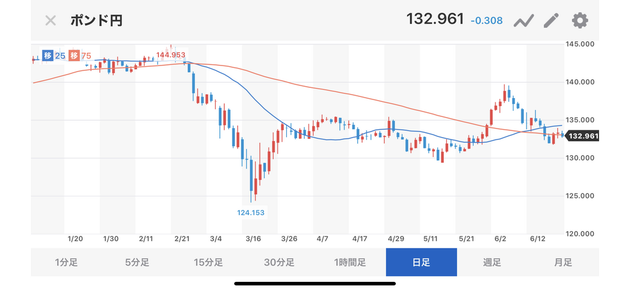Tap the 124.153 low price marker
The image size is (630, 291).
tap(250, 212)
